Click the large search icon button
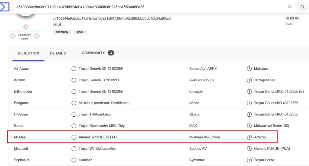The width and height of the screenshot is (309, 166). 302,7
